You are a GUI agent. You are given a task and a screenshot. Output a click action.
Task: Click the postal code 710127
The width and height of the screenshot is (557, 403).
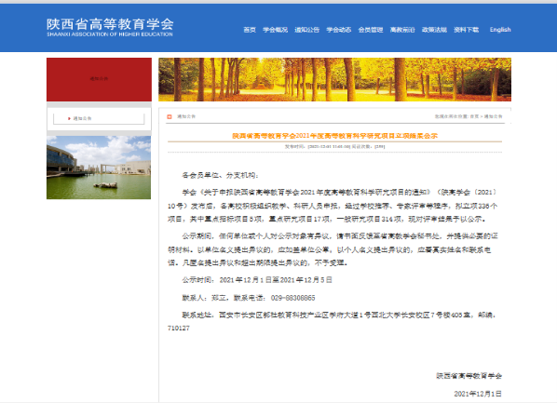[178, 329]
